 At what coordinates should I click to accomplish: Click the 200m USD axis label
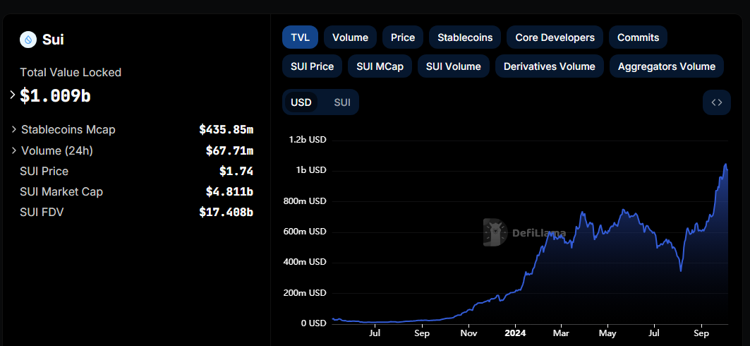point(304,293)
